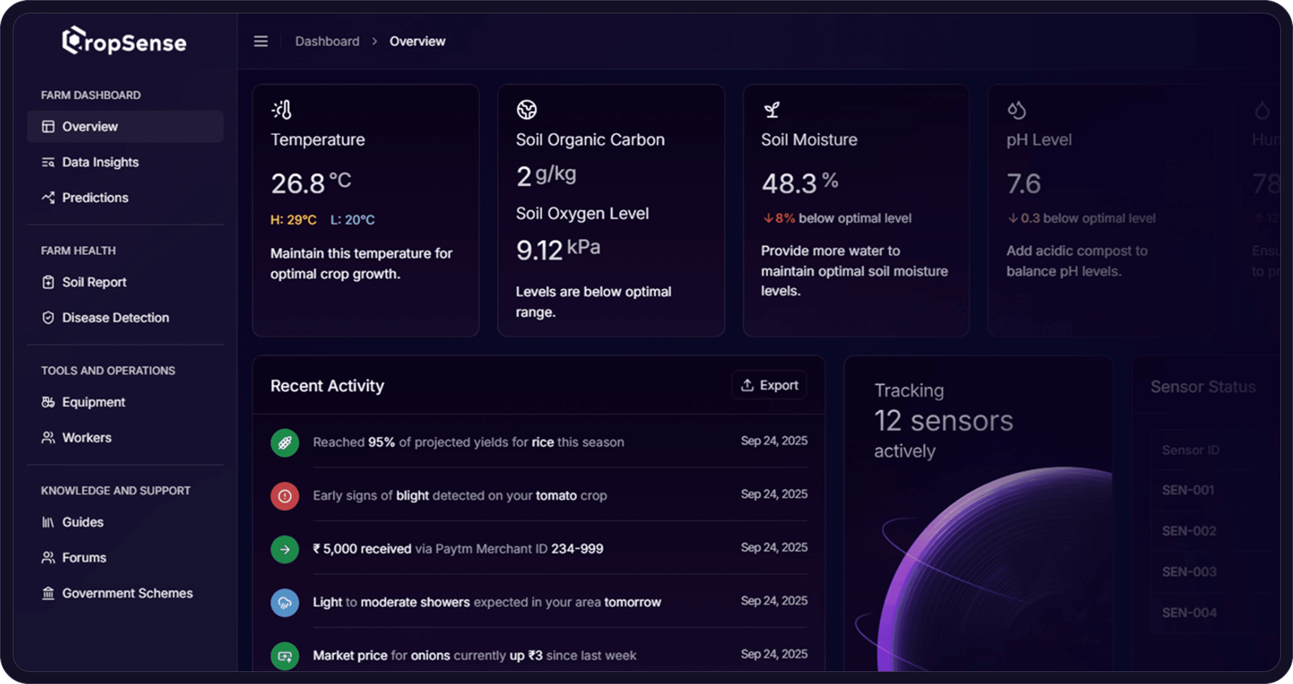The width and height of the screenshot is (1293, 684).
Task: Export the Recent Activity list
Action: point(769,385)
